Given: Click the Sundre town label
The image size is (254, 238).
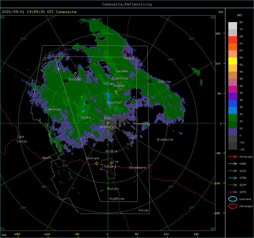Looking at the screenshot, I should tap(86, 117).
